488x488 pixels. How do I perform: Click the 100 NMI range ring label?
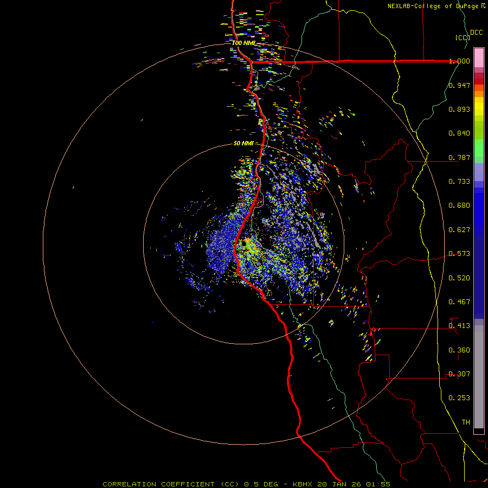(x=243, y=43)
